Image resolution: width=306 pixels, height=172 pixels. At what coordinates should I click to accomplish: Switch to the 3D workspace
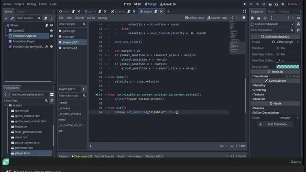tap(138, 4)
